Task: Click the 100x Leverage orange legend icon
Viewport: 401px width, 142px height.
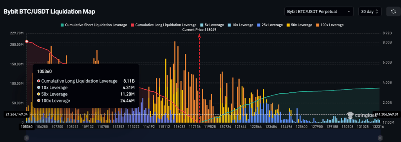Action: pos(318,25)
